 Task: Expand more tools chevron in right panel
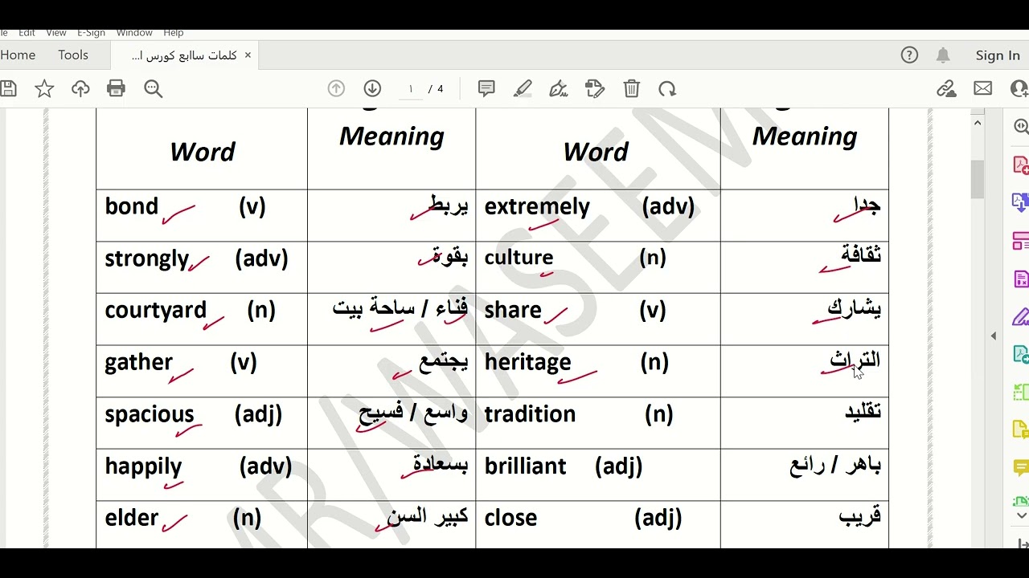(1022, 515)
